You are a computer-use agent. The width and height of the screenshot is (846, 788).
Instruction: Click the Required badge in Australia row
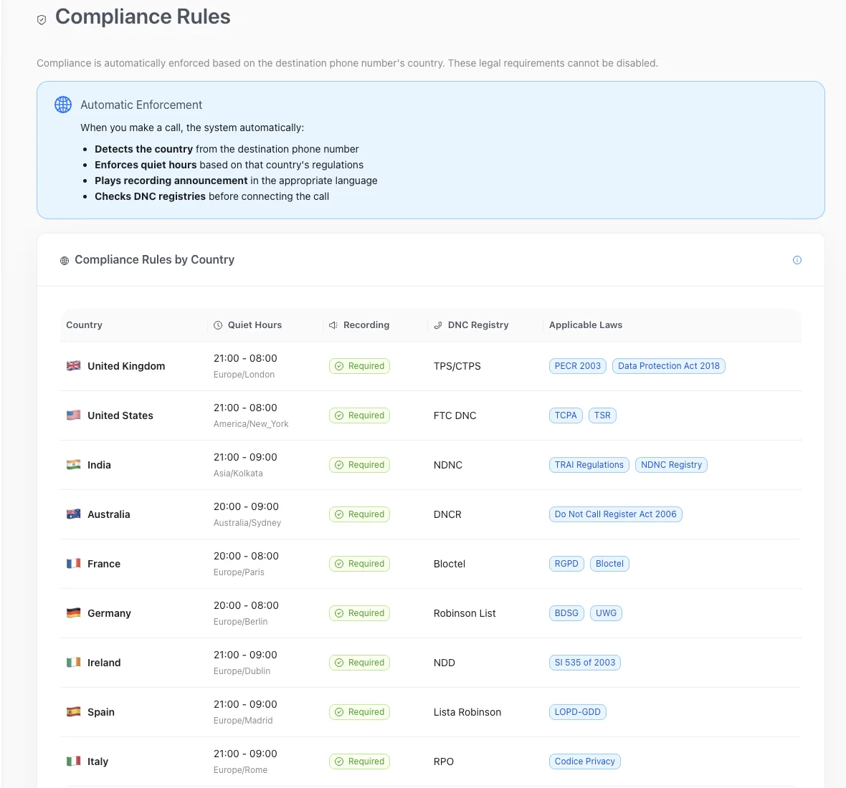pos(359,514)
